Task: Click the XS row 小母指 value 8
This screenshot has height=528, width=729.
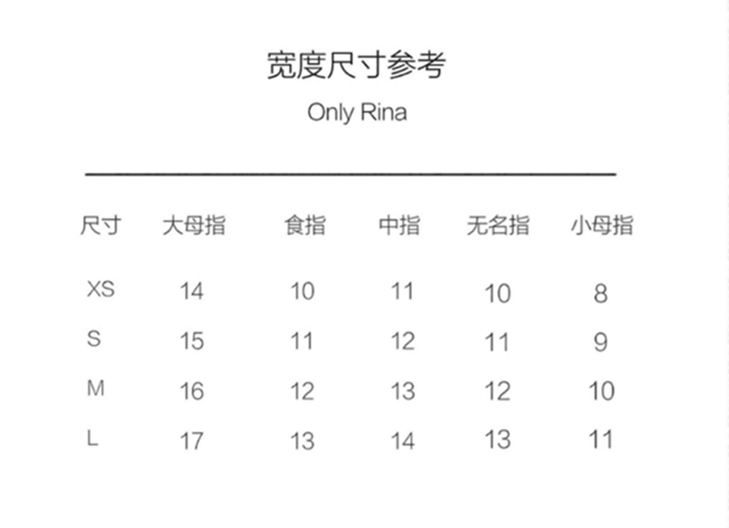Action: point(601,294)
